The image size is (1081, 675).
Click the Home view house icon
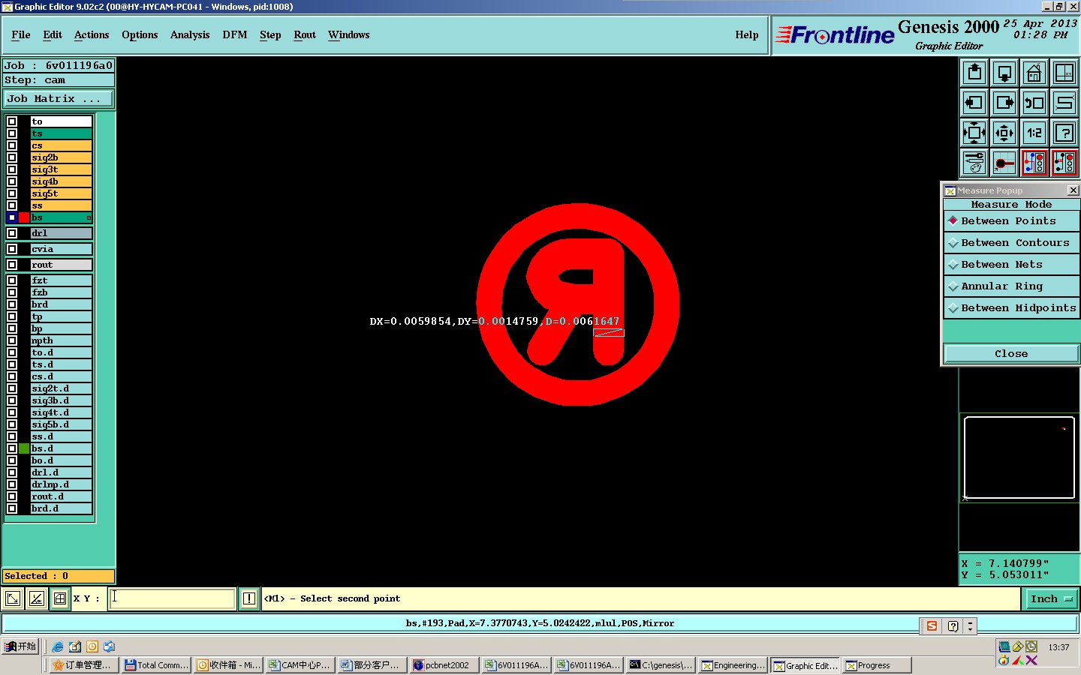coord(1034,73)
